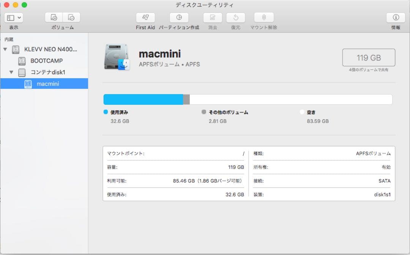The width and height of the screenshot is (410, 255).
Task: Add a volume with the ボリューム plus icon
Action: 54,17
